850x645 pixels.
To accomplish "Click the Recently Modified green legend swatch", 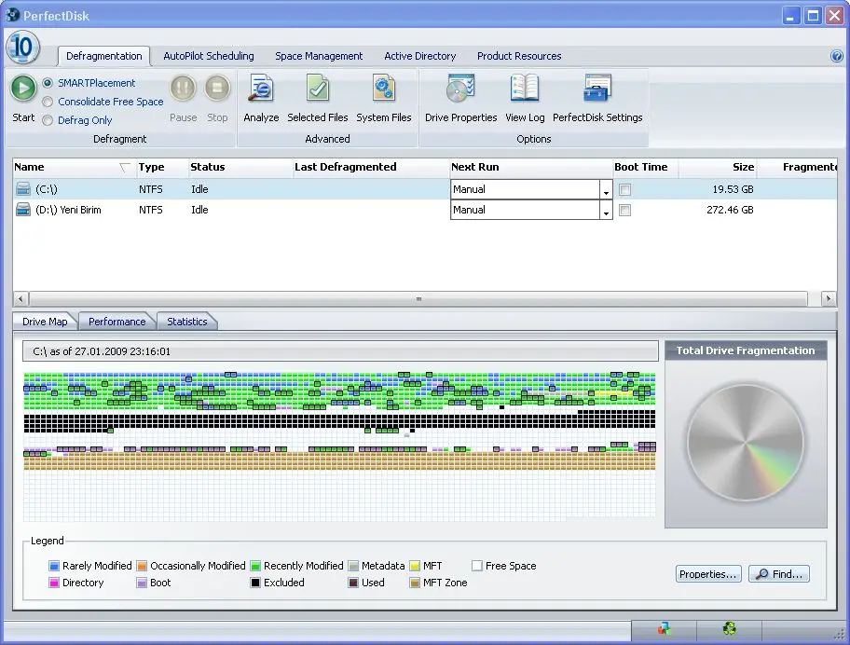I will click(x=254, y=566).
